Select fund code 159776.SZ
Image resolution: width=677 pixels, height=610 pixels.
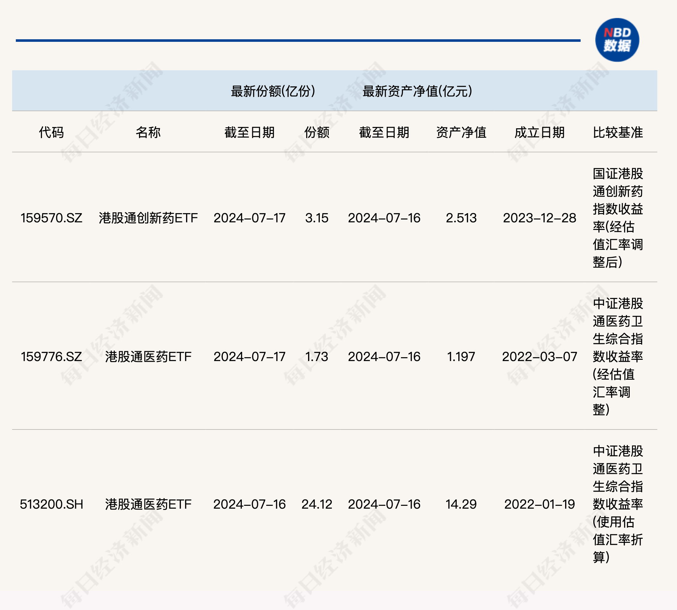click(51, 357)
